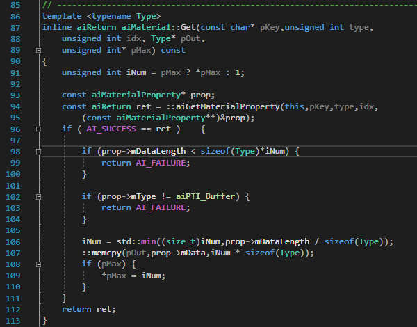The image size is (417, 327).
Task: Click 'aiMaterial' class name on line 87
Action: tap(146, 27)
